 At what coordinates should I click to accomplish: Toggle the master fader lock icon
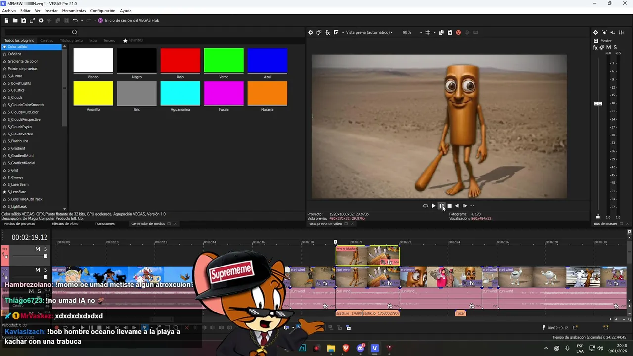tap(598, 217)
